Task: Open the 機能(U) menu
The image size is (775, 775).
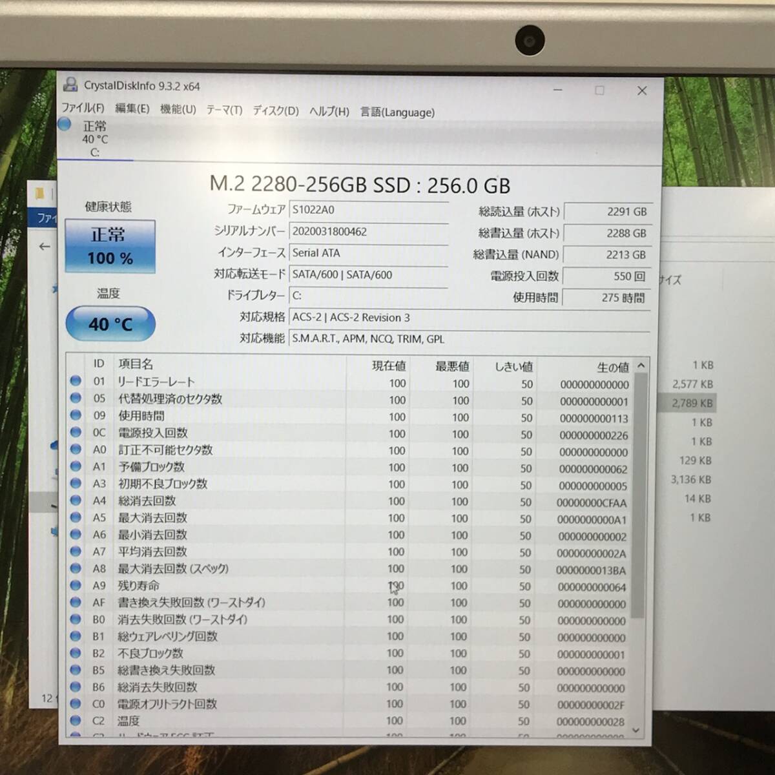Action: coord(178,109)
